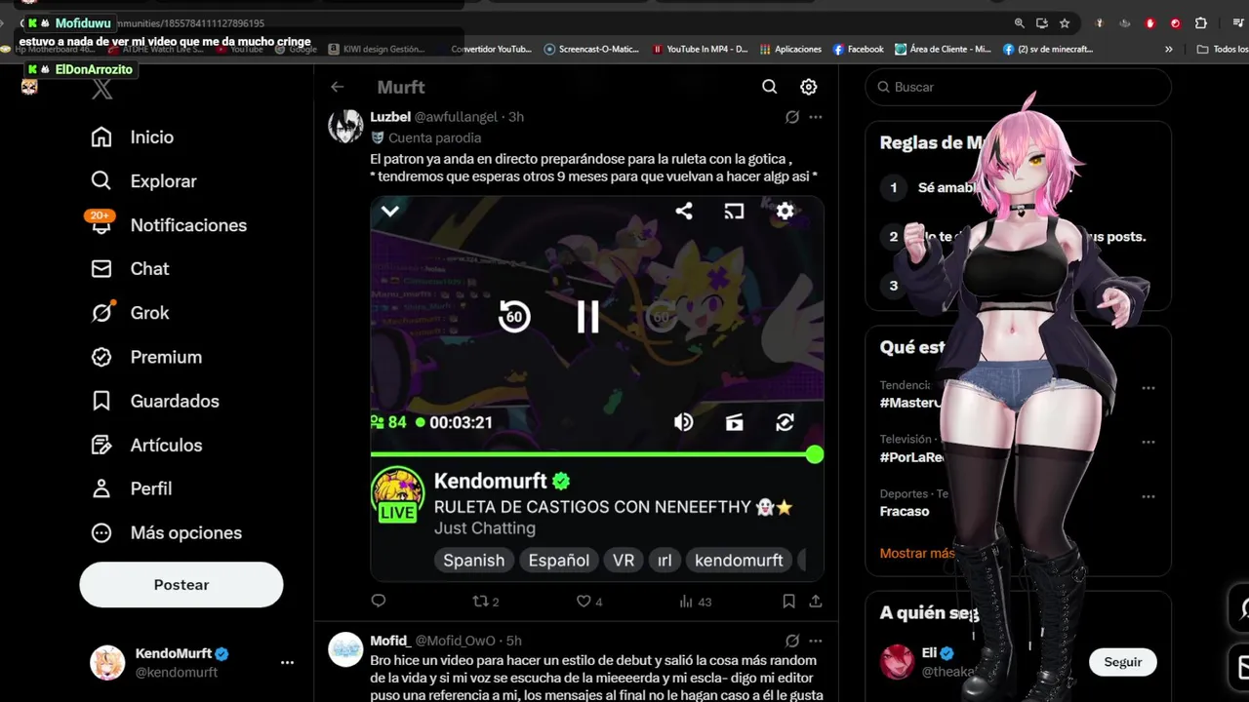Open Aplicaciones bookmark
This screenshot has width=1249, height=702.
[790, 49]
